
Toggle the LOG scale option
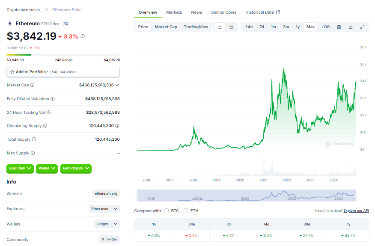pos(325,27)
